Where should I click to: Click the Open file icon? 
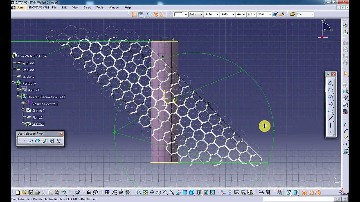pos(24,192)
